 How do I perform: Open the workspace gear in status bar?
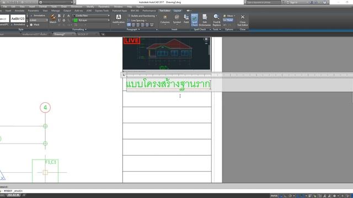[335, 196]
